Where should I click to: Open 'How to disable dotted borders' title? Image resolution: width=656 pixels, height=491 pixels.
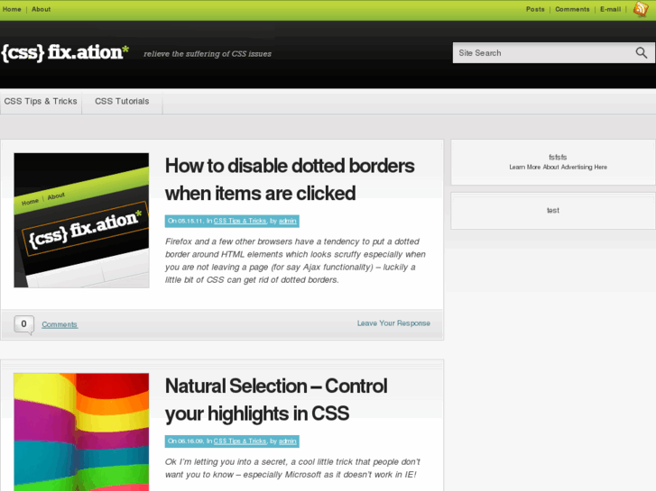[290, 179]
